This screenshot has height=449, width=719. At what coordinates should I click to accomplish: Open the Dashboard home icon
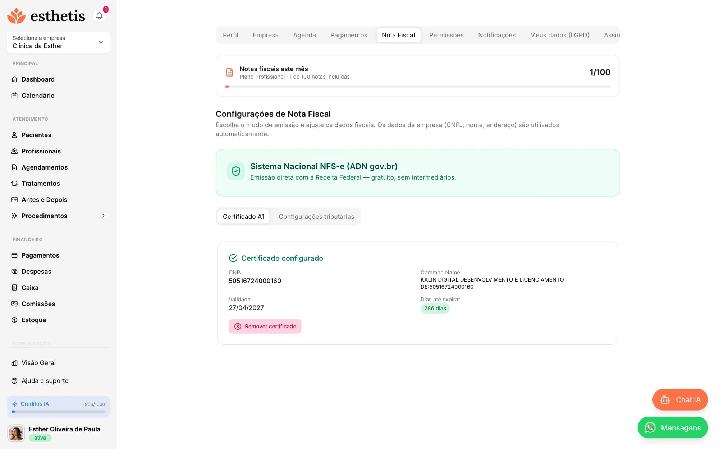(x=14, y=79)
